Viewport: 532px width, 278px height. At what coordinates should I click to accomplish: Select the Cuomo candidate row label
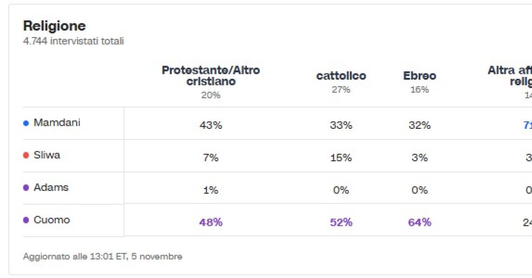[51, 220]
